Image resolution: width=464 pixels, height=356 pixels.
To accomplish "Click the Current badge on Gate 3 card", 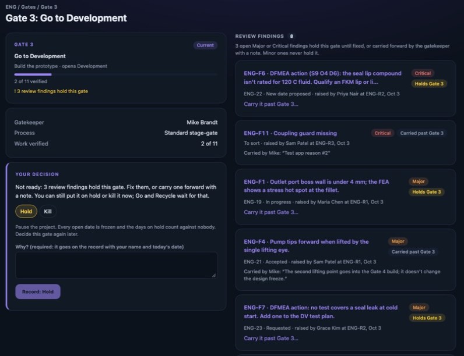I will 205,45.
